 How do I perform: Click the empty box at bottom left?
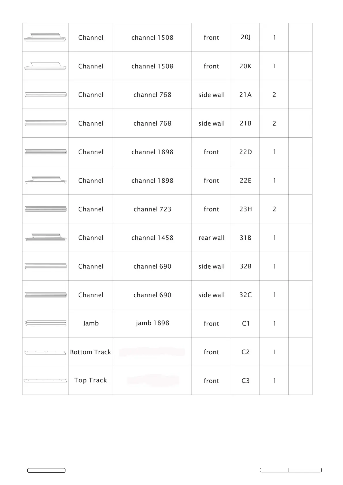(46, 470)
